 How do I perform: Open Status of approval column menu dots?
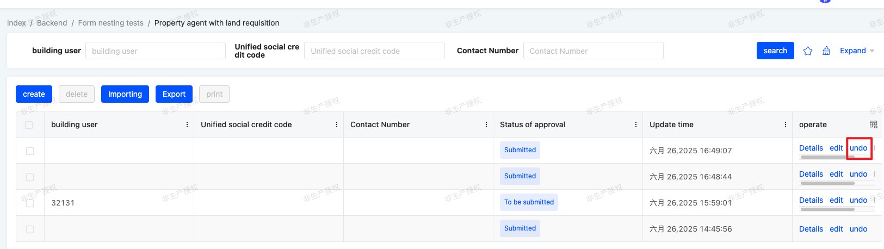point(636,124)
